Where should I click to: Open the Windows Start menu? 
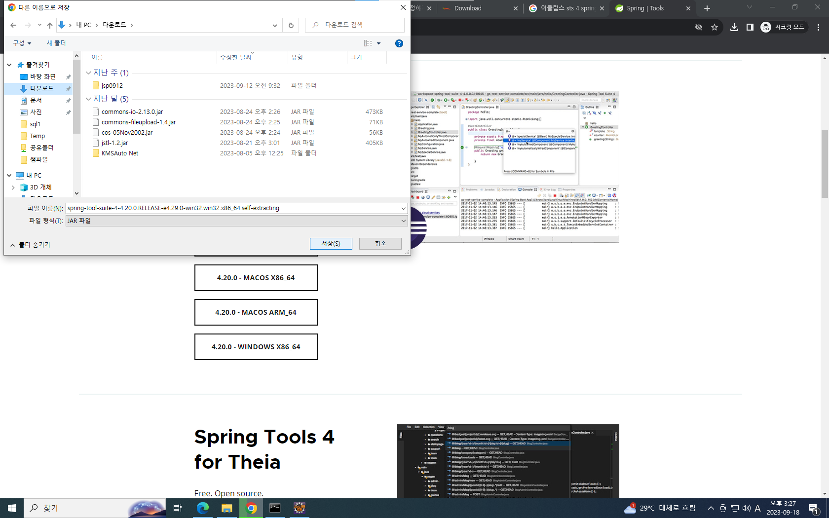pyautogui.click(x=12, y=508)
